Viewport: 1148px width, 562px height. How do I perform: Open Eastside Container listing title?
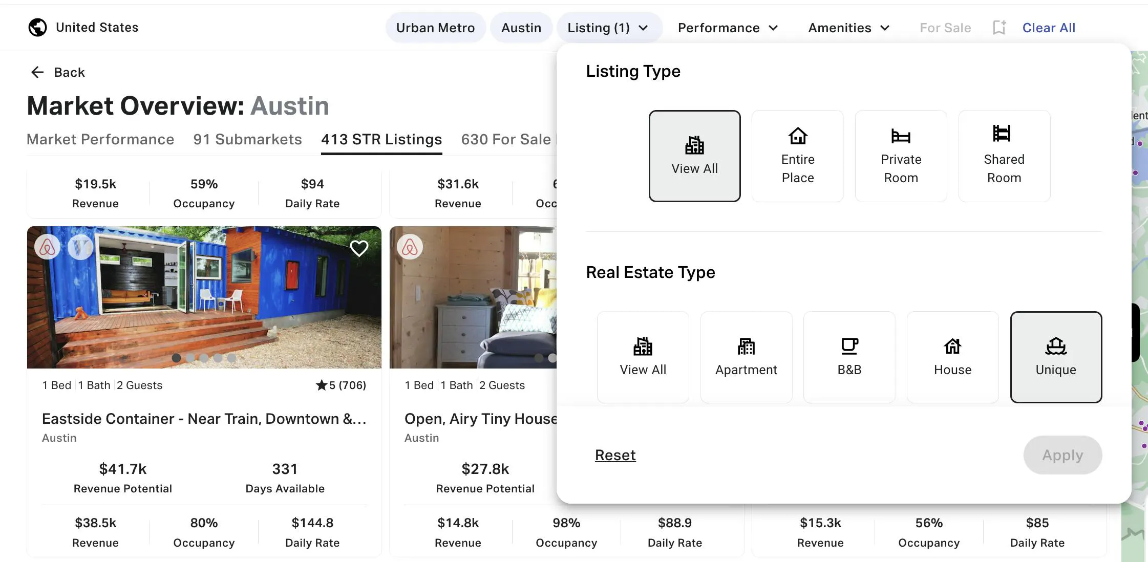(204, 419)
